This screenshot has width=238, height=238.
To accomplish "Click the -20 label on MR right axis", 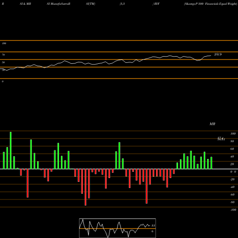I will [232, 179].
